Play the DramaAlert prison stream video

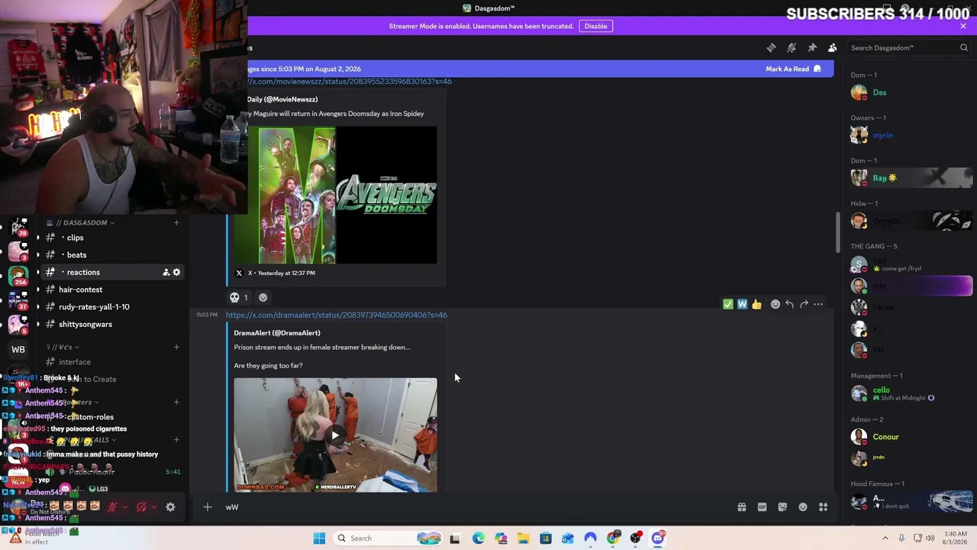[x=335, y=435]
